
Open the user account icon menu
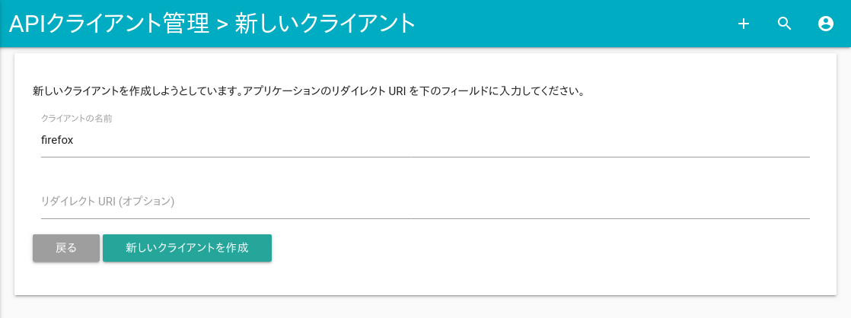(x=826, y=24)
